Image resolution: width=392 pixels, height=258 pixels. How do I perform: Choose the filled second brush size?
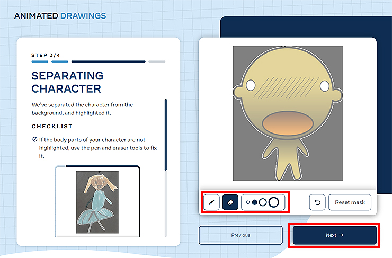click(x=254, y=202)
